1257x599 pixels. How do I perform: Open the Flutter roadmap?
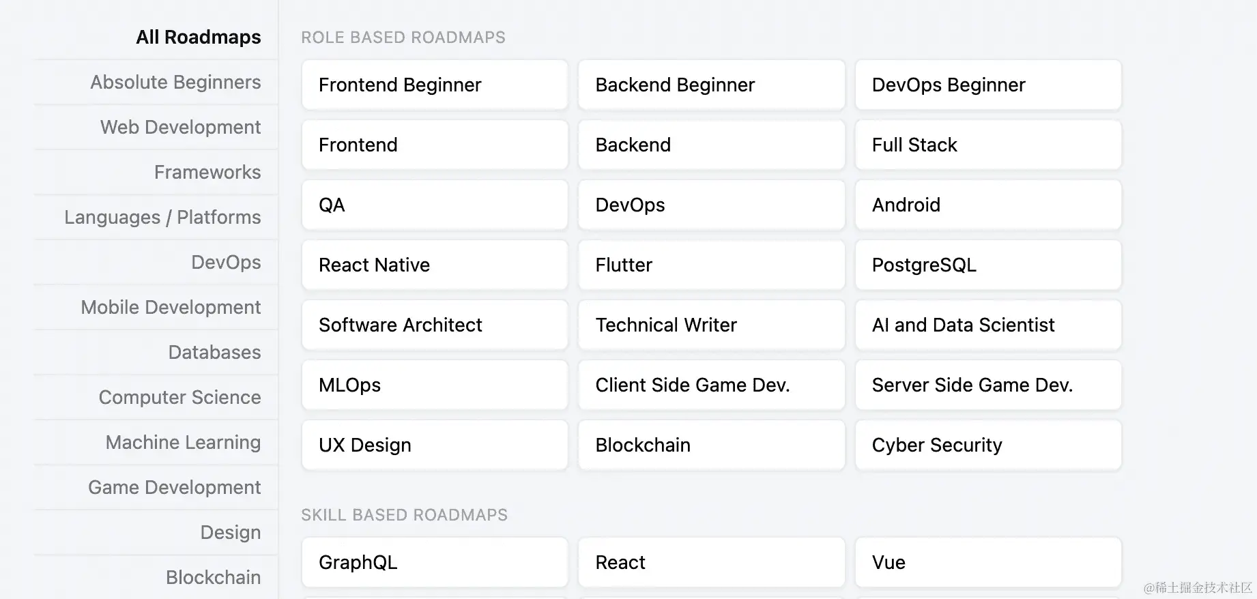click(711, 265)
